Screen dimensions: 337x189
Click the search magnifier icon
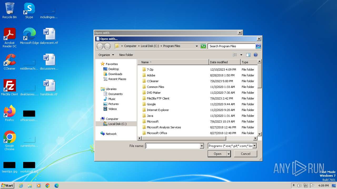pyautogui.click(x=258, y=46)
